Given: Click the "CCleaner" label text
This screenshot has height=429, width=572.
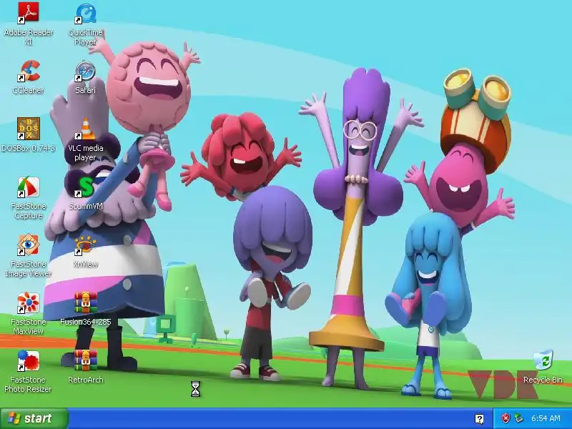Looking at the screenshot, I should pyautogui.click(x=28, y=90).
